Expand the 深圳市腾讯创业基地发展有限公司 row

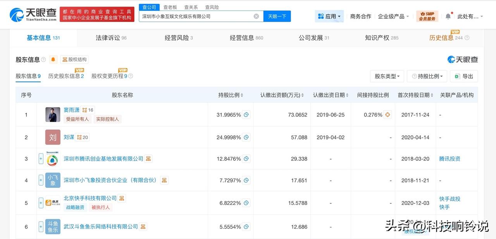tap(41, 159)
